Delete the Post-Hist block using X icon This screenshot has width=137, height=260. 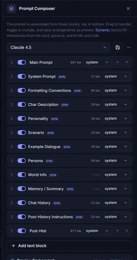127,231
